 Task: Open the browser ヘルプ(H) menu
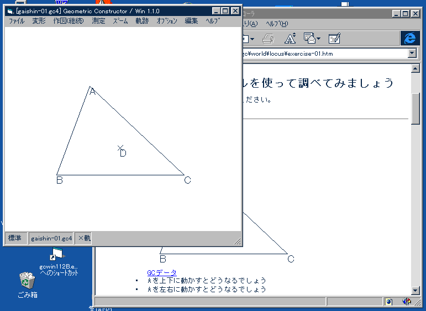tap(277, 24)
